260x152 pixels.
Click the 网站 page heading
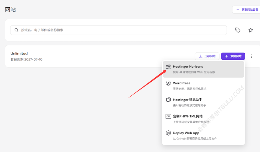10,9
